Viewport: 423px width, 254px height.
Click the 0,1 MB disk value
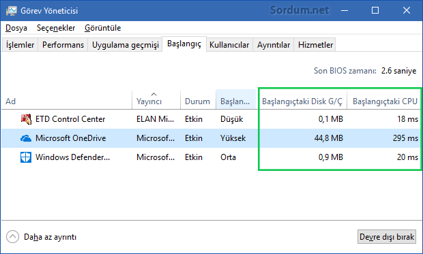tap(331, 119)
